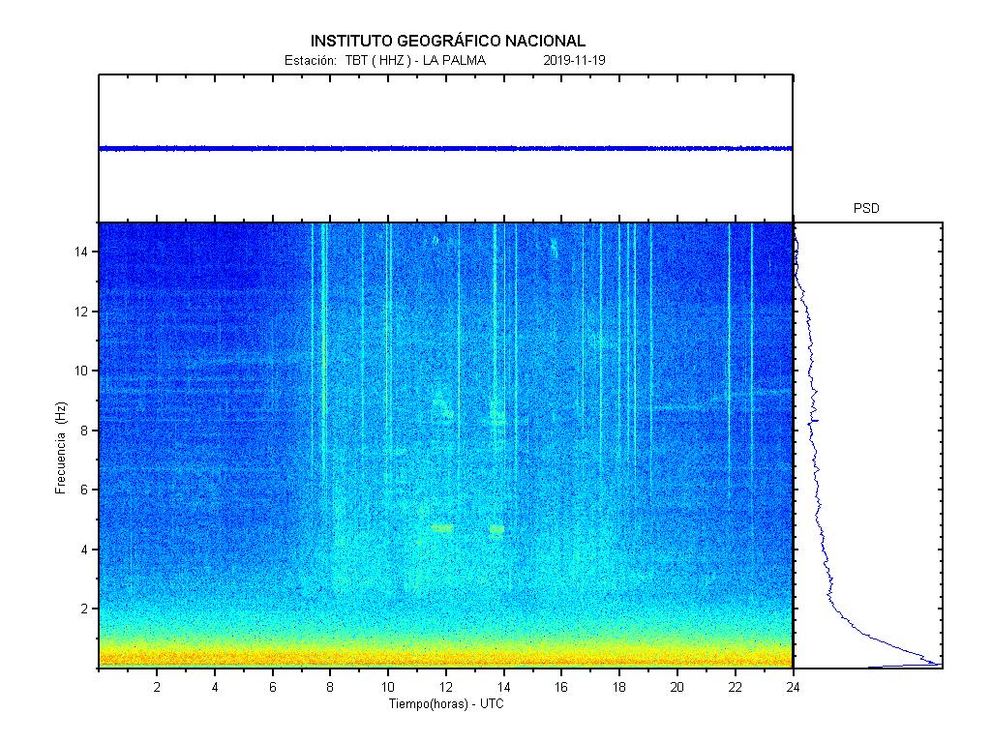Select hour 12 tick label on the time axis
992x743 pixels.
point(446,687)
